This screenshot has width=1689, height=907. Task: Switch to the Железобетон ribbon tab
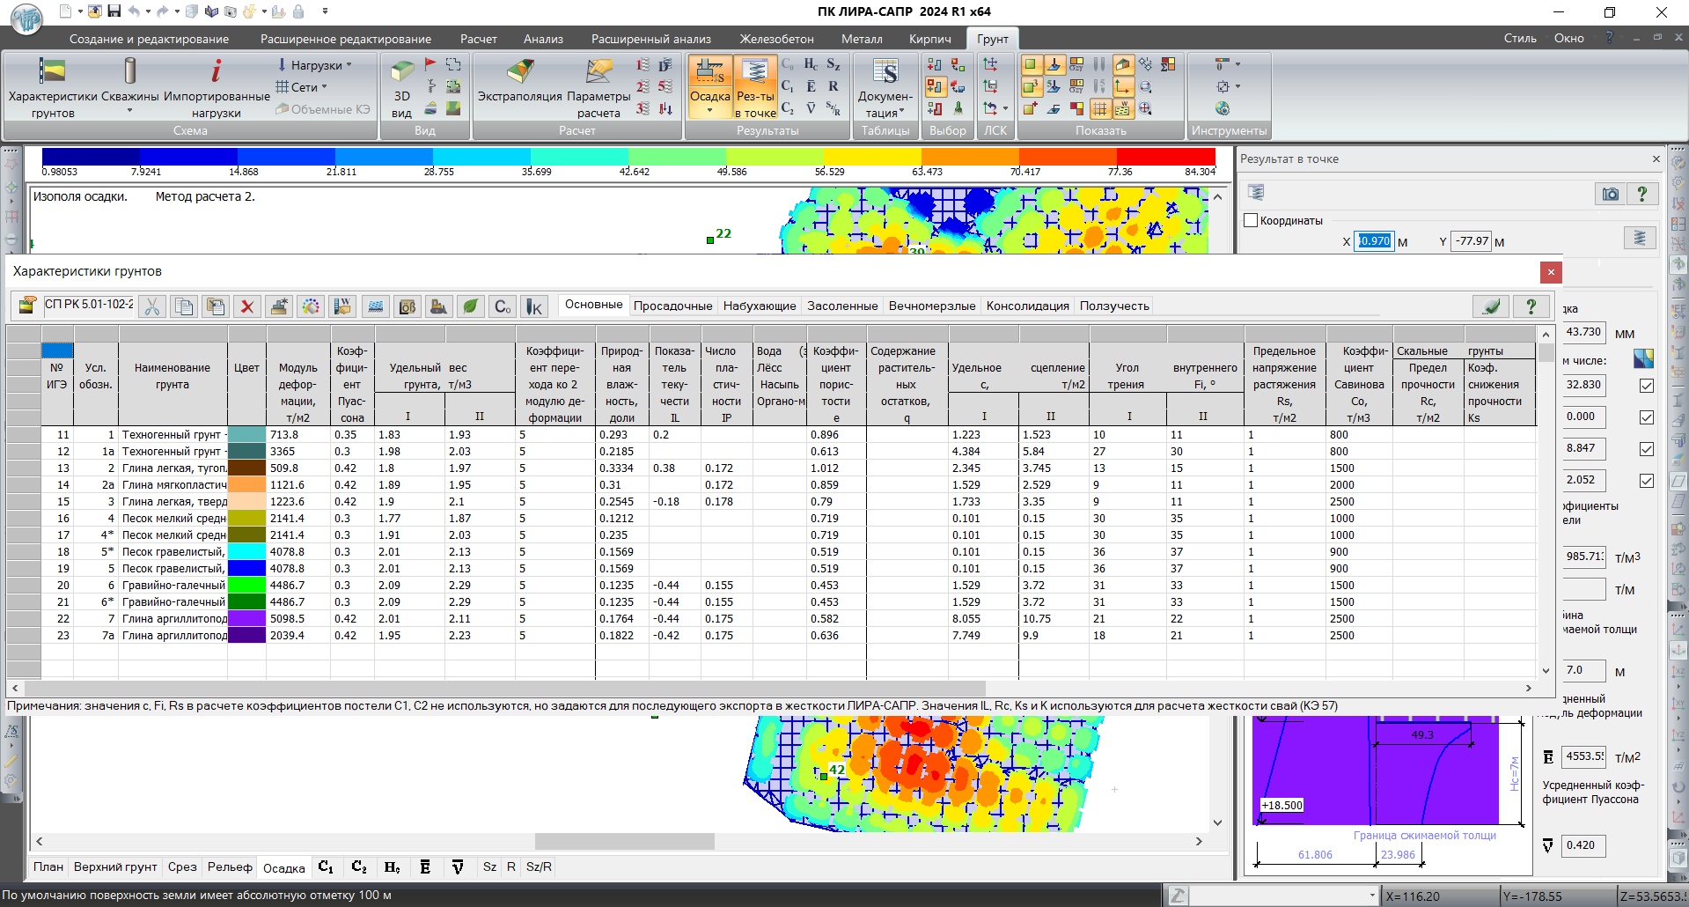[x=776, y=39]
